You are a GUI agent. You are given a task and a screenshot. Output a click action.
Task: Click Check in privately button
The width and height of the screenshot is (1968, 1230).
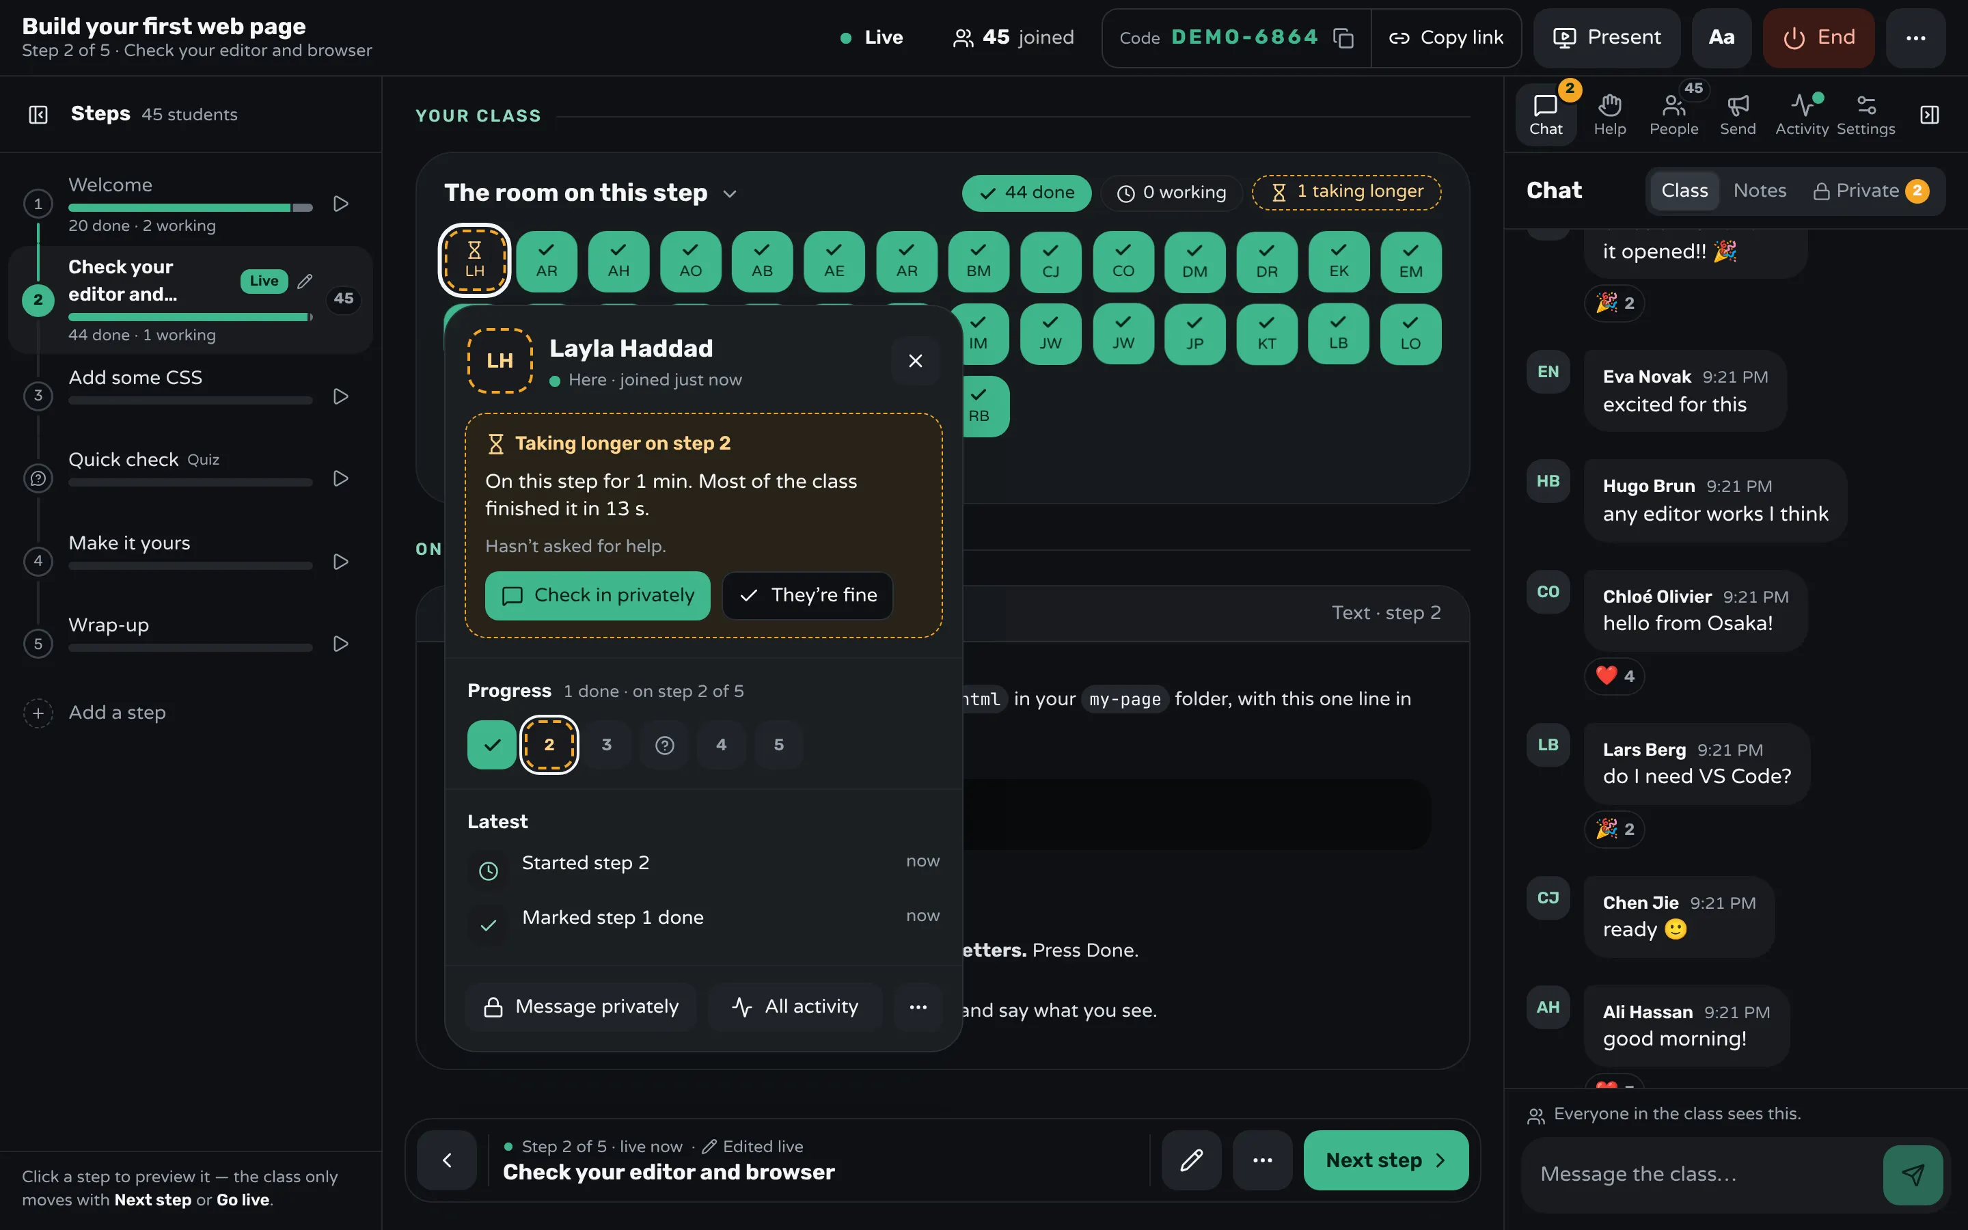[598, 595]
